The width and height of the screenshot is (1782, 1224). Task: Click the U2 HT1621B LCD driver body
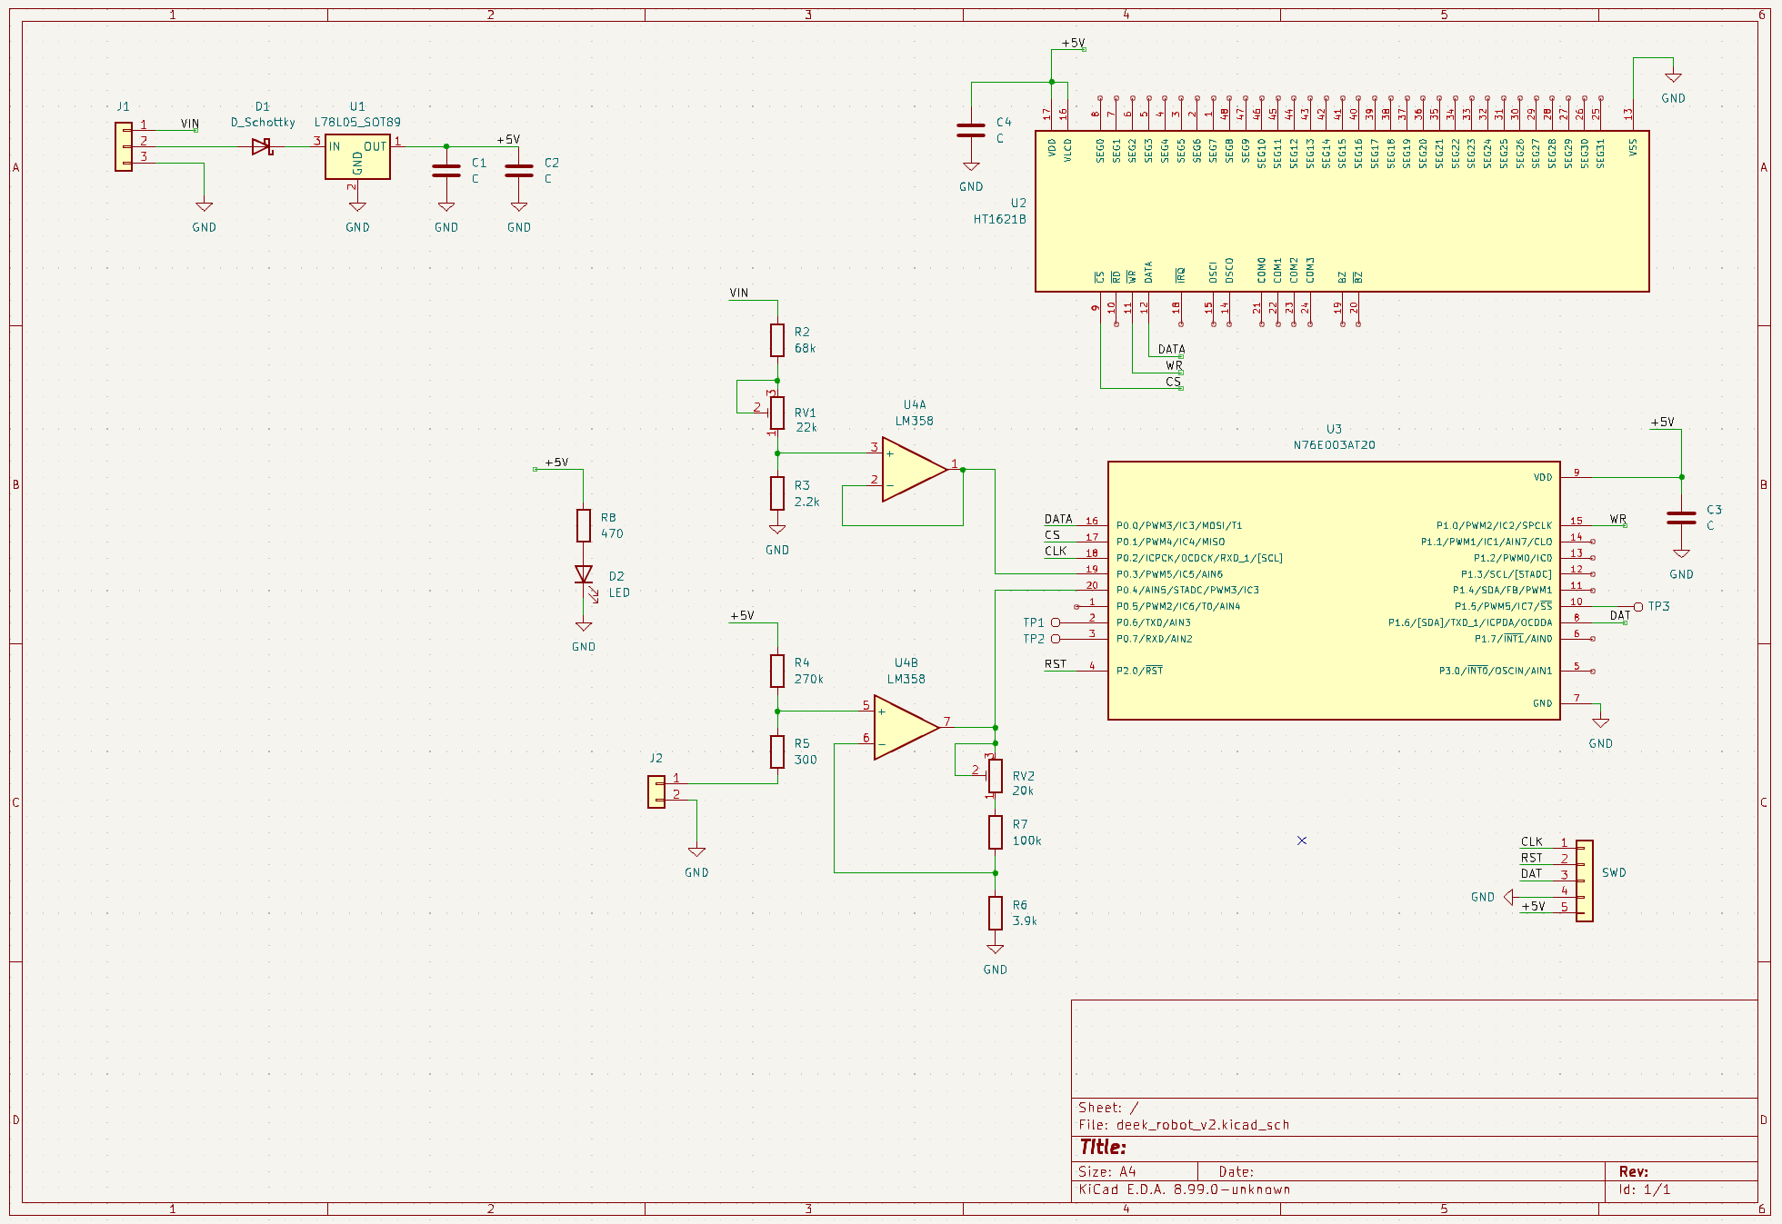1342,211
